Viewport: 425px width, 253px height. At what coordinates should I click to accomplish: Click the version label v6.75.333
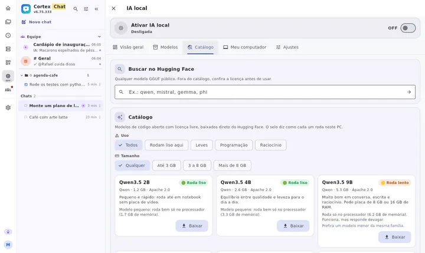(42, 12)
